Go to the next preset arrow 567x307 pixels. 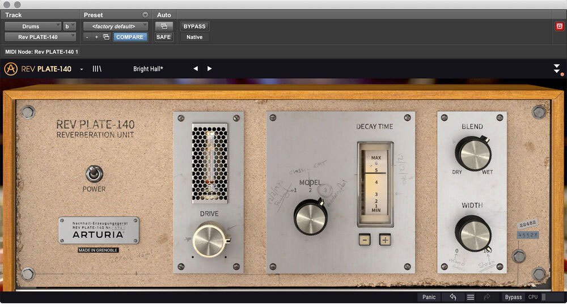(x=209, y=69)
